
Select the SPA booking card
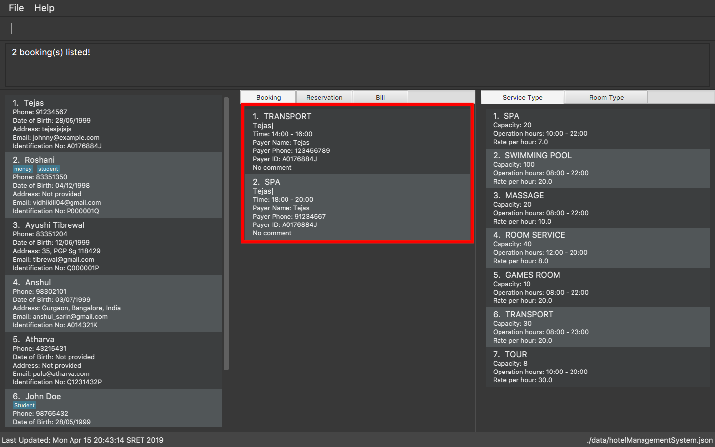coord(357,207)
